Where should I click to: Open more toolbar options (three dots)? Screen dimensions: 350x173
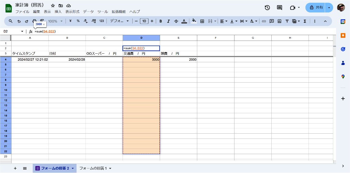[315, 21]
